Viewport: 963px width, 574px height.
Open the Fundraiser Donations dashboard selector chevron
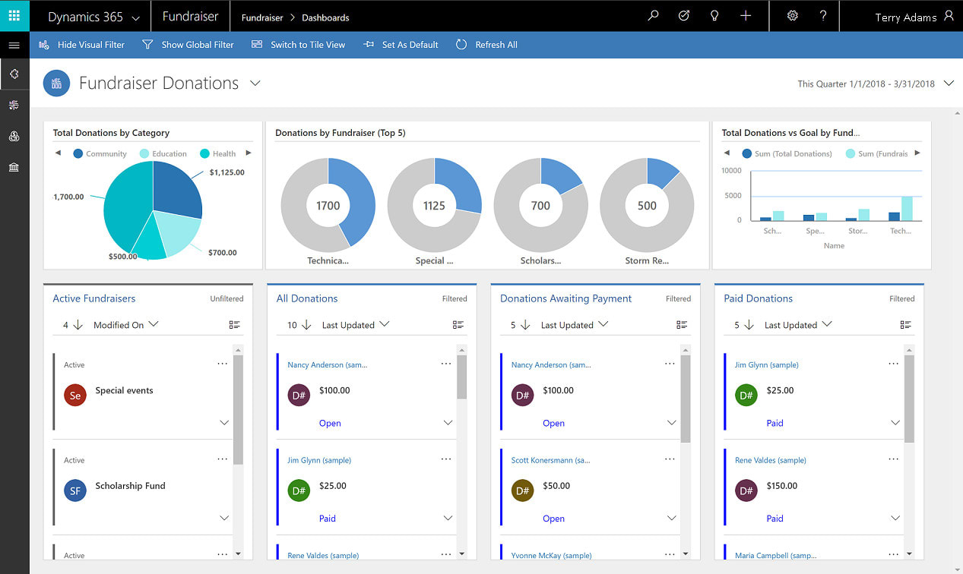click(255, 83)
